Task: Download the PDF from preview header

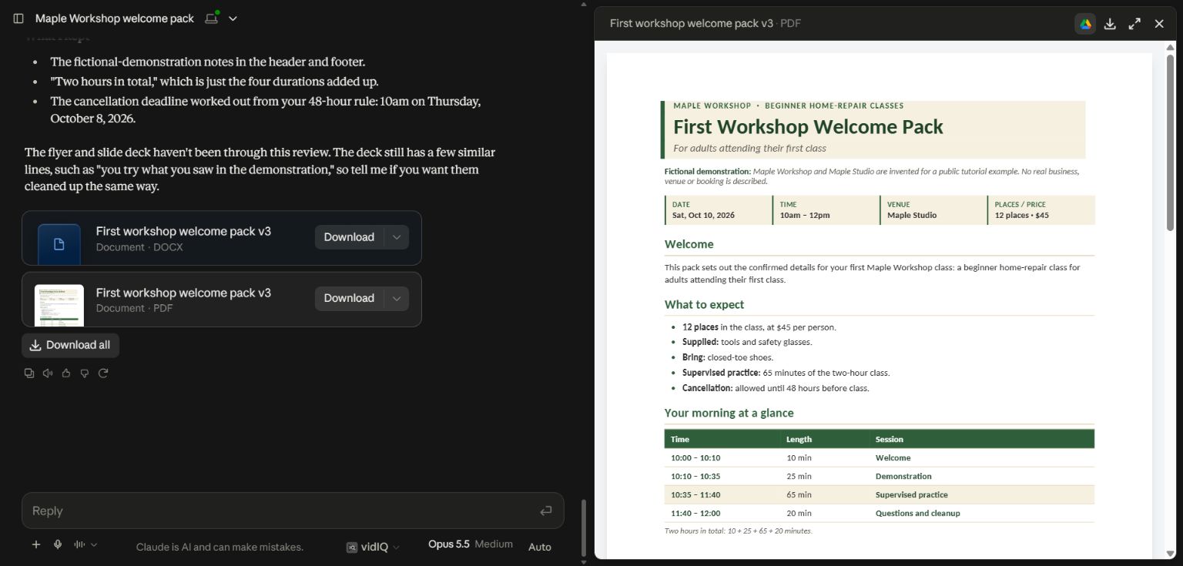Action: 1110,24
